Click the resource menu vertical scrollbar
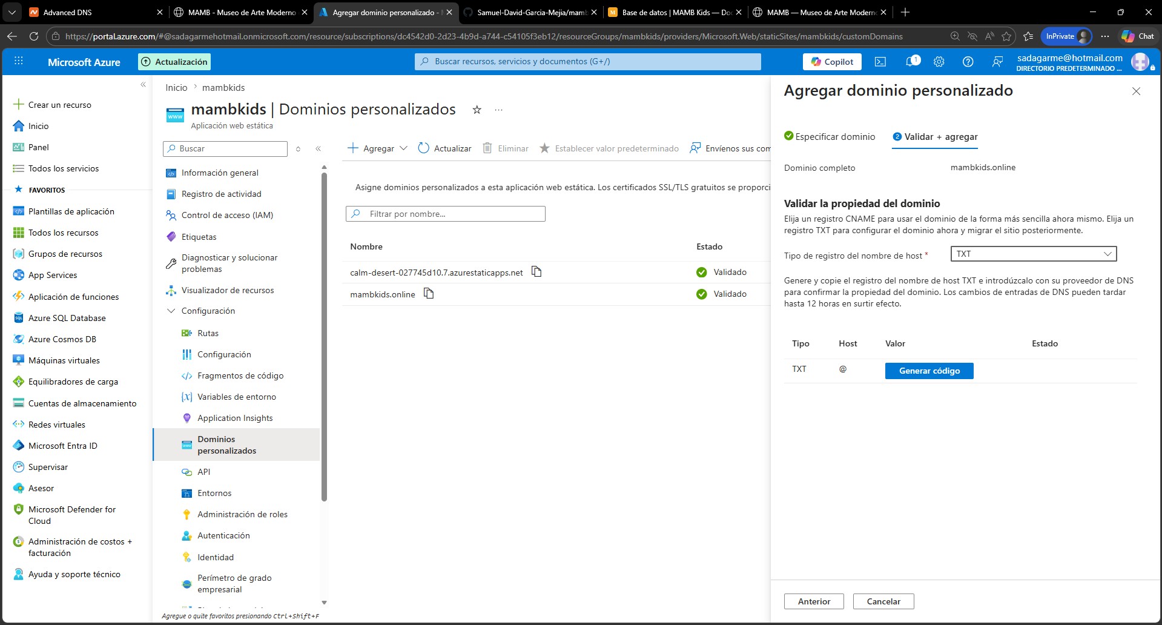The image size is (1162, 625). pos(324,336)
